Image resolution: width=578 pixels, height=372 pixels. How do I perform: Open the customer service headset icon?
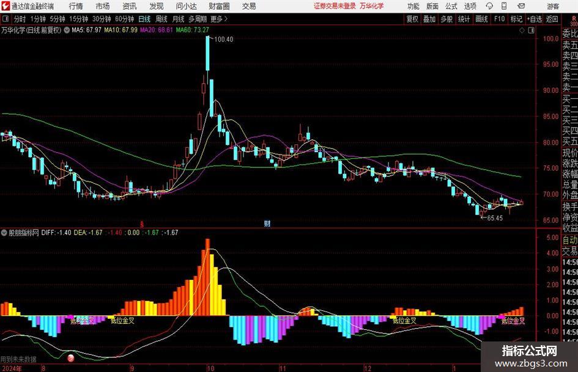[x=489, y=6]
